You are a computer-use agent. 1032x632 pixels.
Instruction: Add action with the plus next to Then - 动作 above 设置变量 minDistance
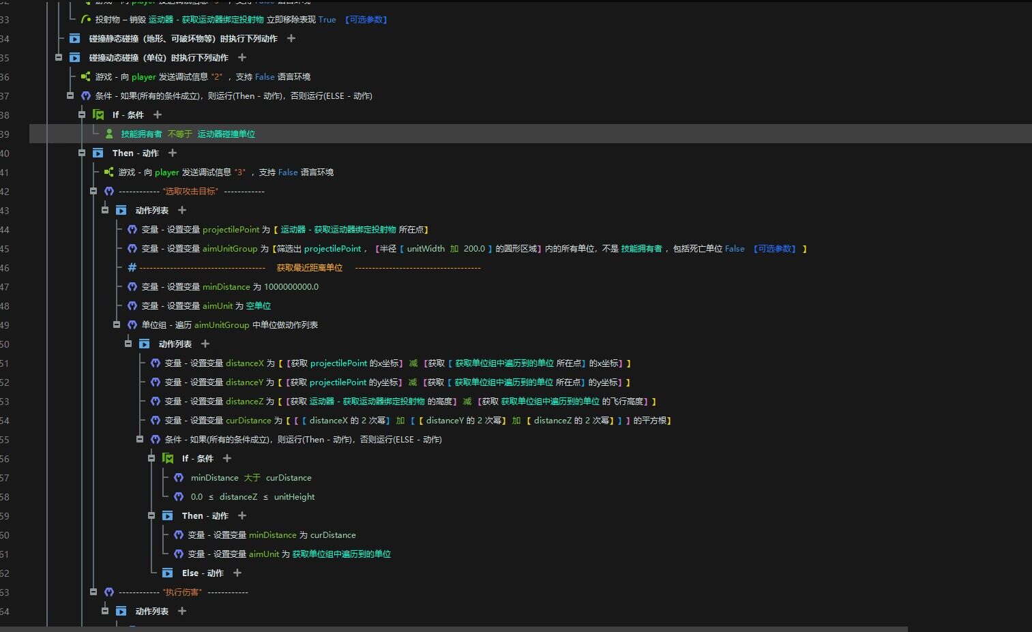(242, 515)
